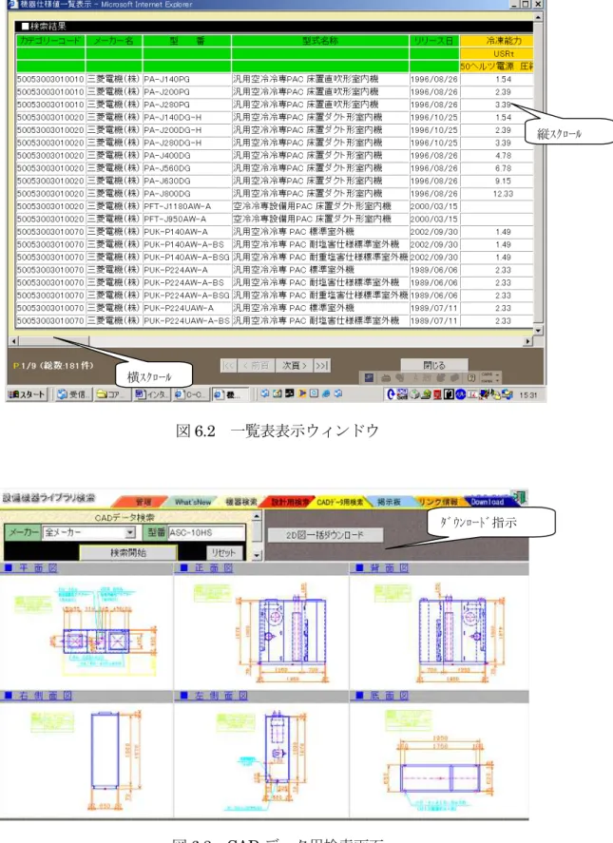This screenshot has height=843, width=613.
Task: Click the USRt unit header cell
Action: click(497, 54)
